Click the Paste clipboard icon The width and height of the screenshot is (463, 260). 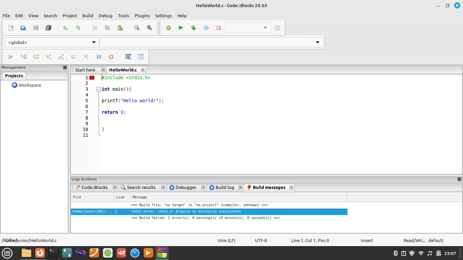(120, 28)
